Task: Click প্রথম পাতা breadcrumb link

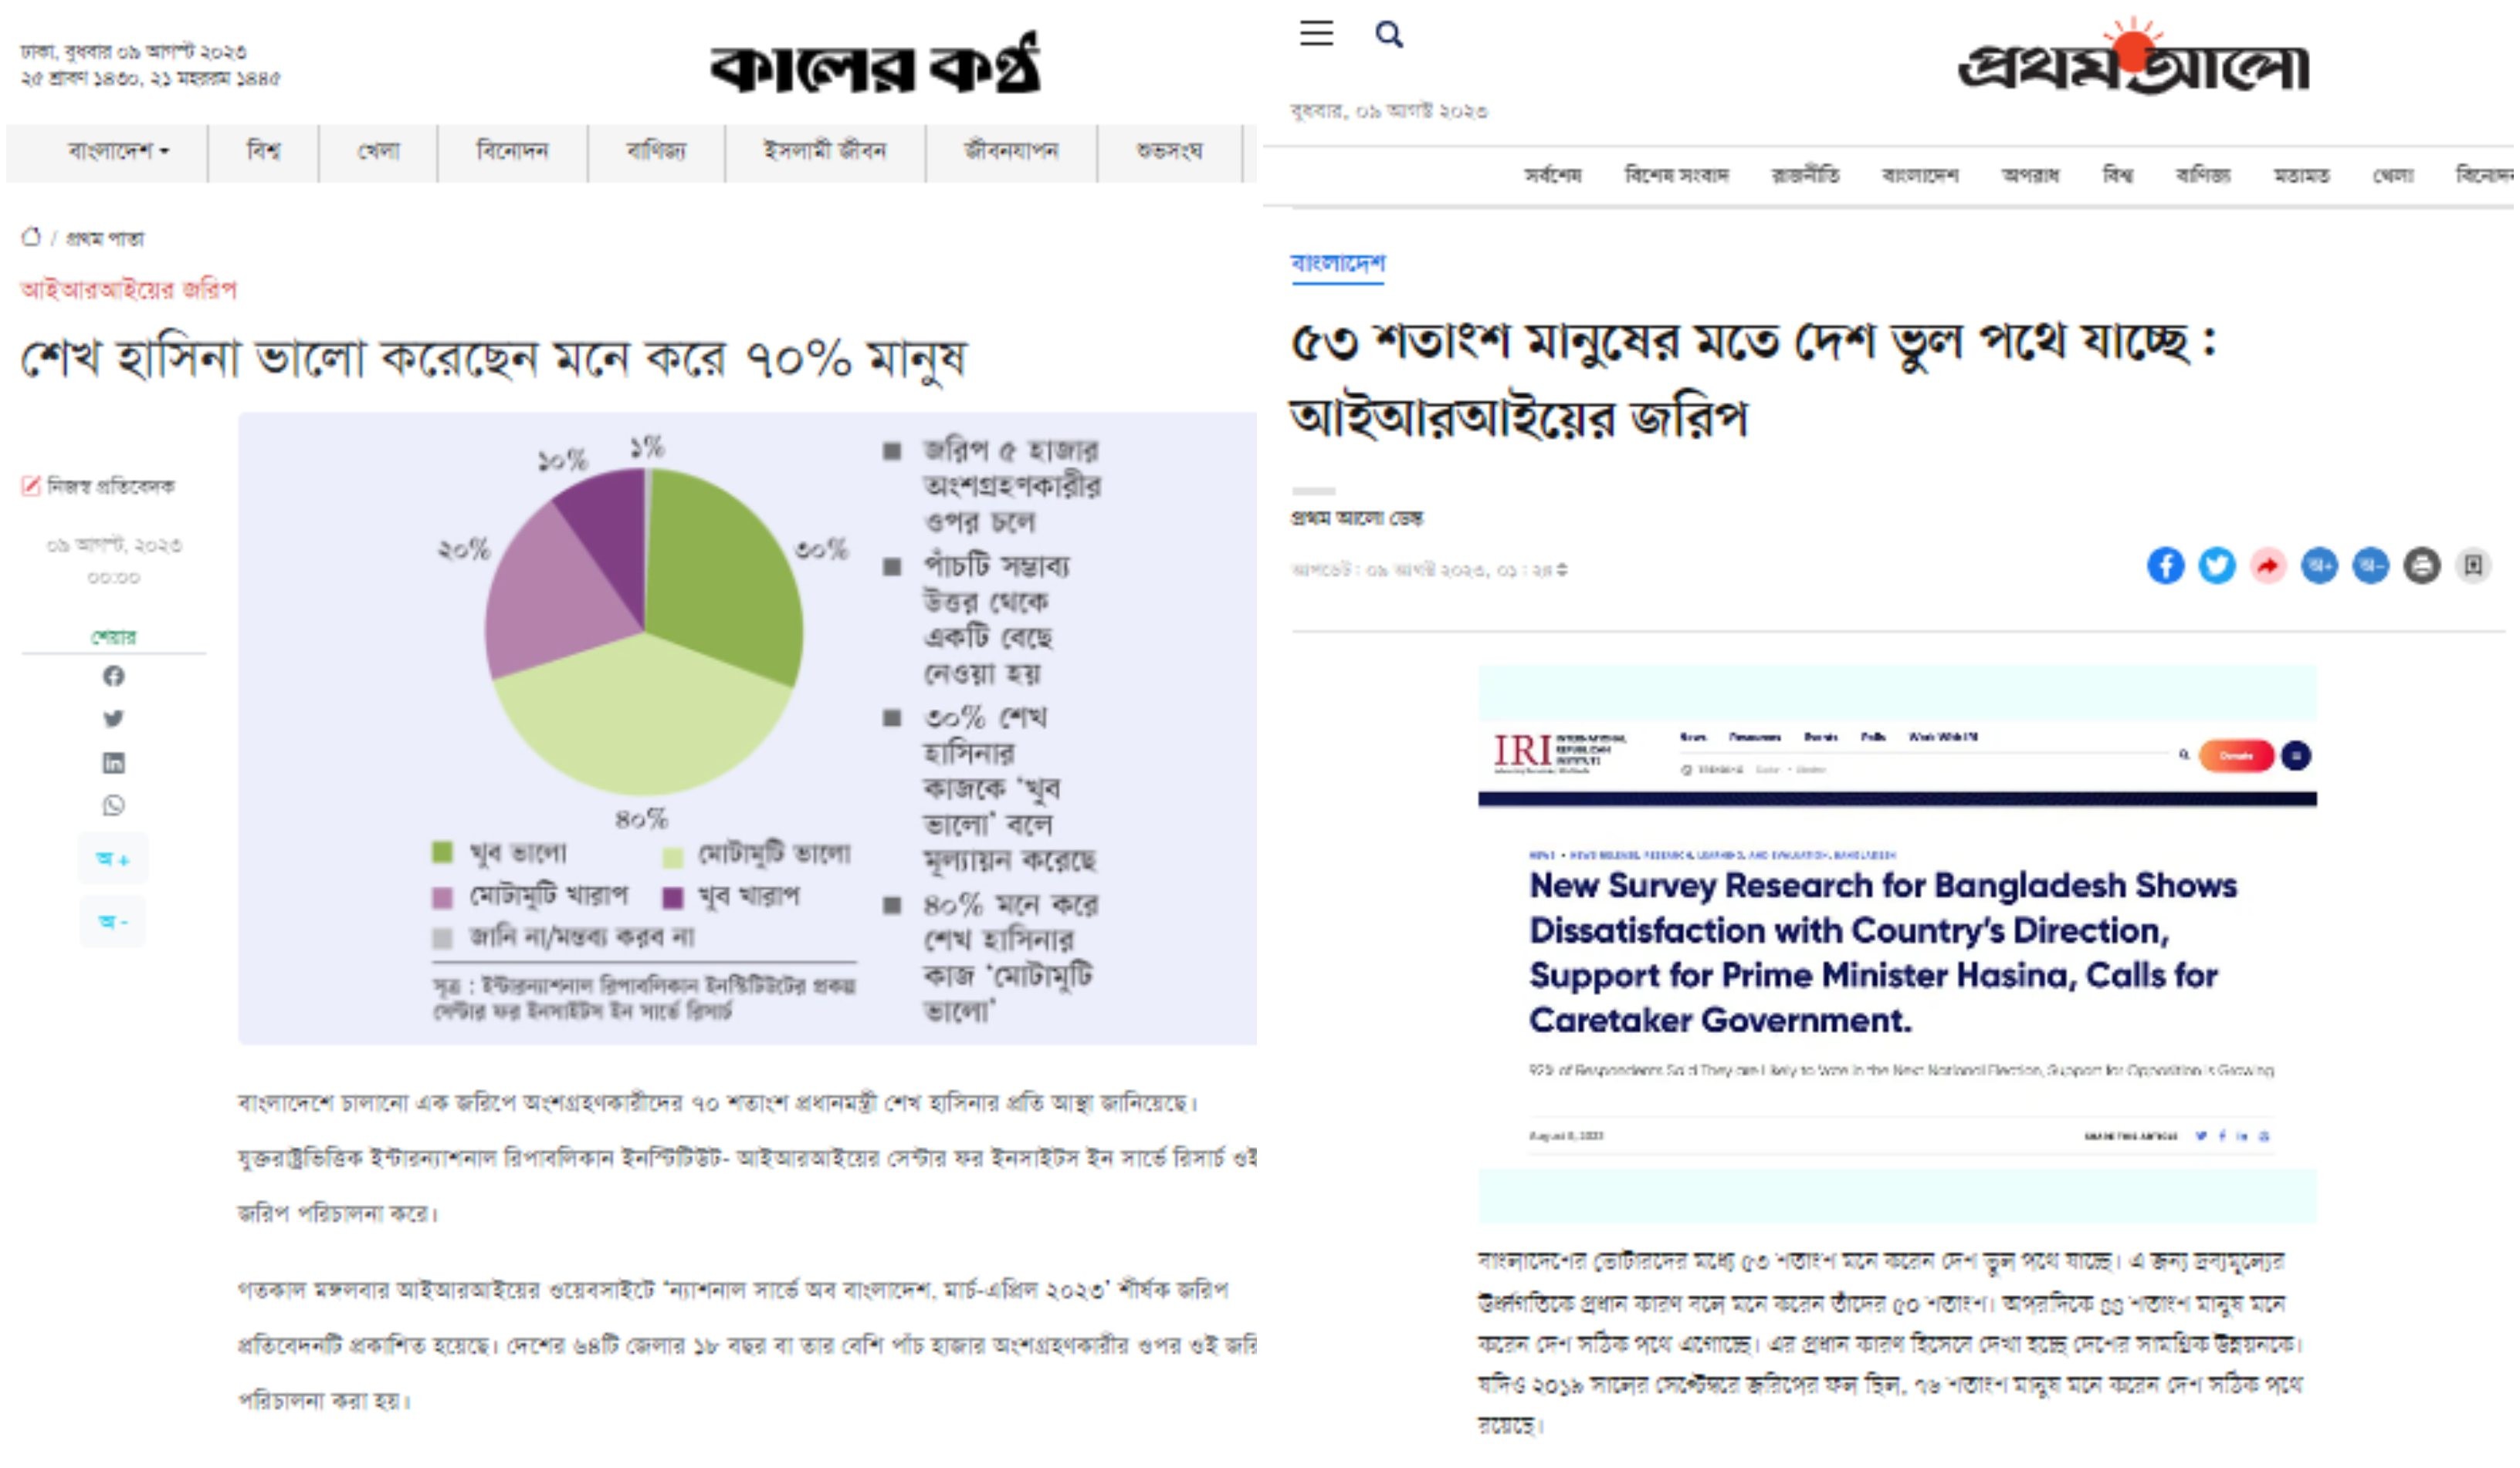Action: pos(105,238)
